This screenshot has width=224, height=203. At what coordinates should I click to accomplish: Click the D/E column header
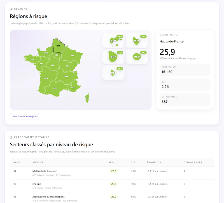(x=133, y=162)
